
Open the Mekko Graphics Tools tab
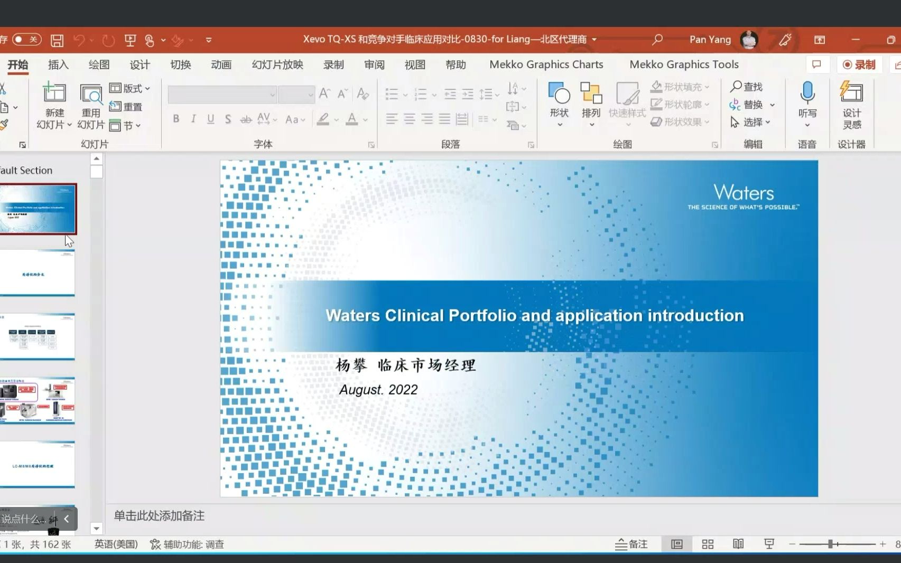tap(684, 64)
